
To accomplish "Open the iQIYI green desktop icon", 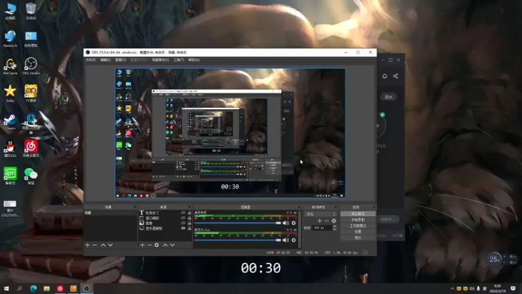I will (10, 176).
